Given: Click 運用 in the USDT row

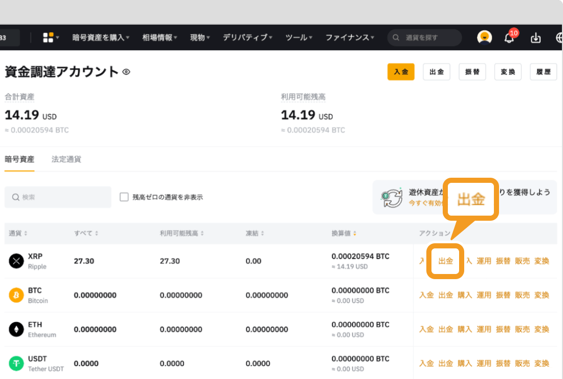Looking at the screenshot, I should (484, 364).
